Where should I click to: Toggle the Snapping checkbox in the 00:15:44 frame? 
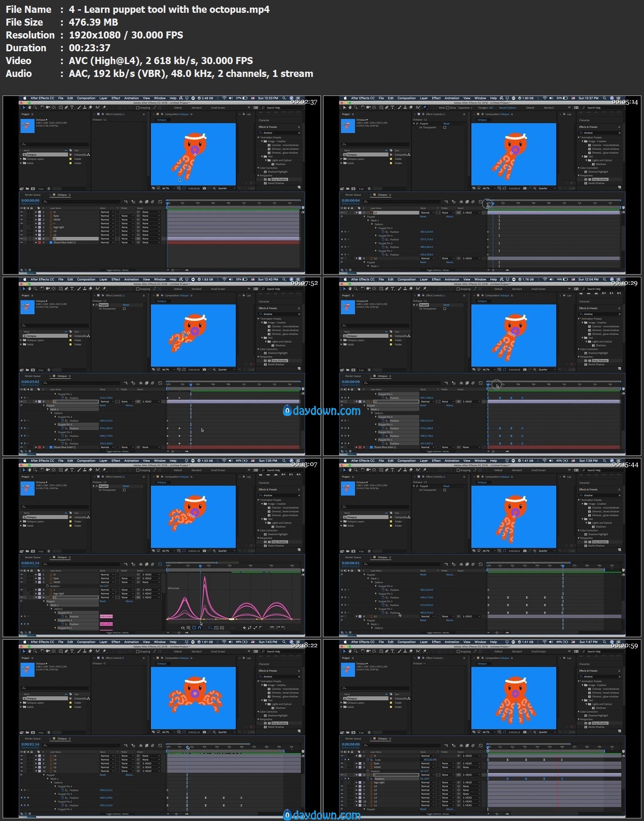click(458, 470)
